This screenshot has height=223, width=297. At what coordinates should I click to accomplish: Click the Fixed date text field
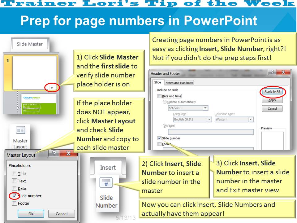tap(211, 132)
